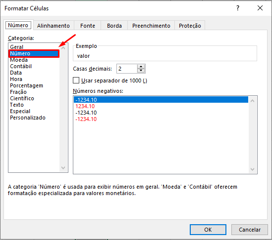Click category list scroll up arrow
This screenshot has height=240, width=272.
coord(63,48)
